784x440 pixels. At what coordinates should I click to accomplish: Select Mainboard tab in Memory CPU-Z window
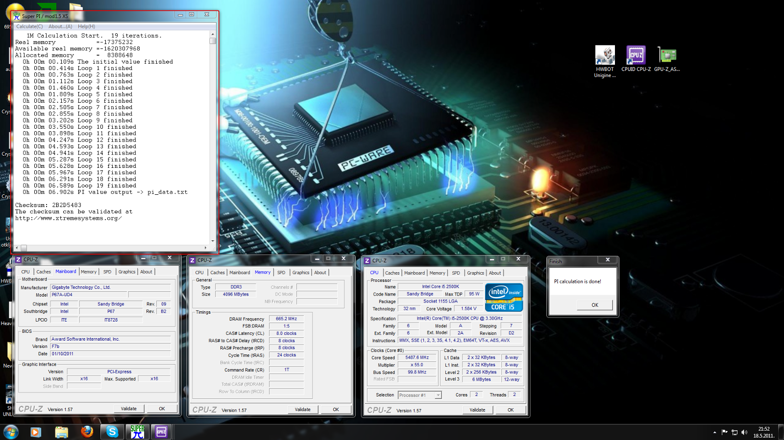point(240,273)
